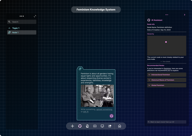Open the book reading-view icon

click(95, 126)
